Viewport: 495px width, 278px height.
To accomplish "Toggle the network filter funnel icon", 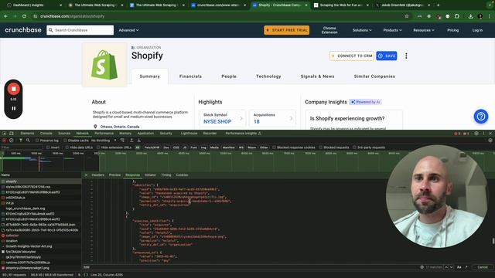I will point(21,141).
